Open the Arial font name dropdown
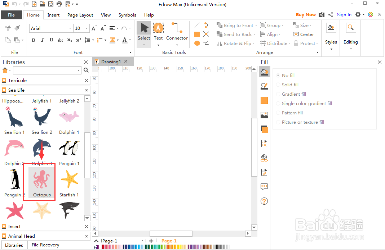Viewport: 385px width, 250px height. pos(70,28)
